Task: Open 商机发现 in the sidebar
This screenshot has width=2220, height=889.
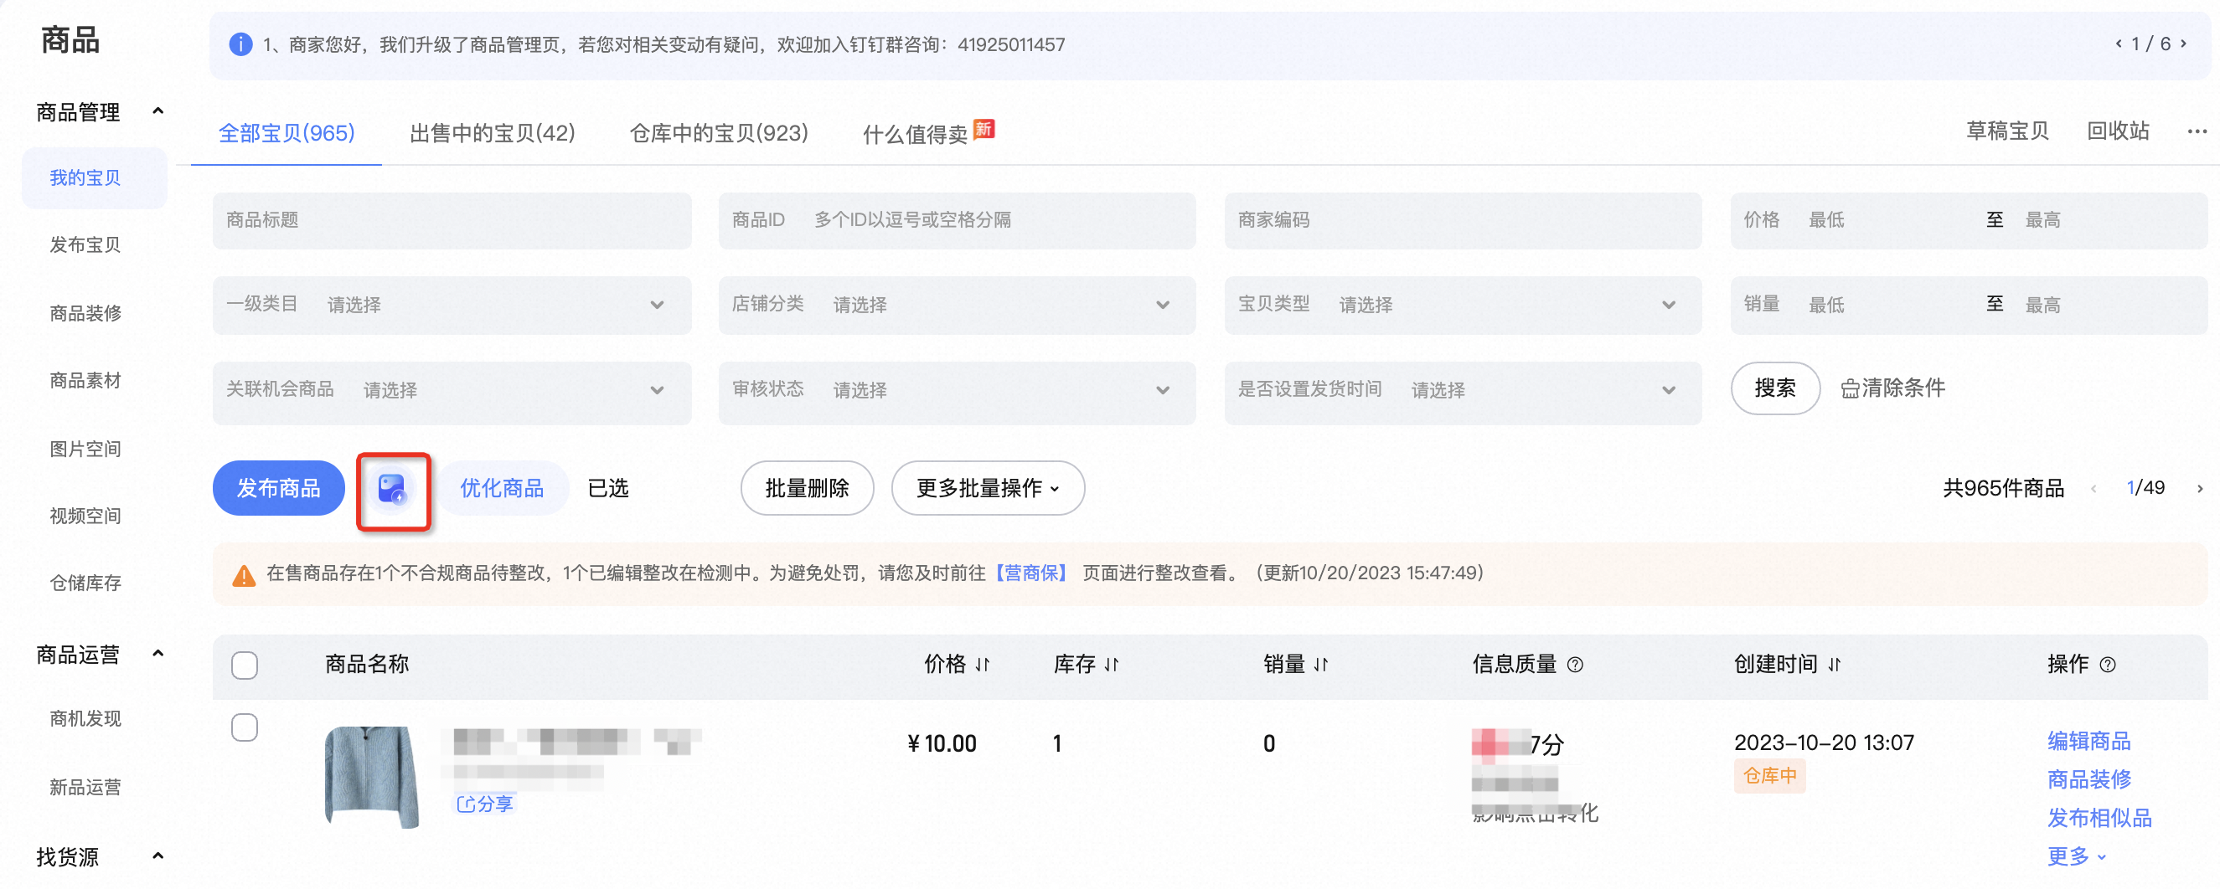Action: 85,719
